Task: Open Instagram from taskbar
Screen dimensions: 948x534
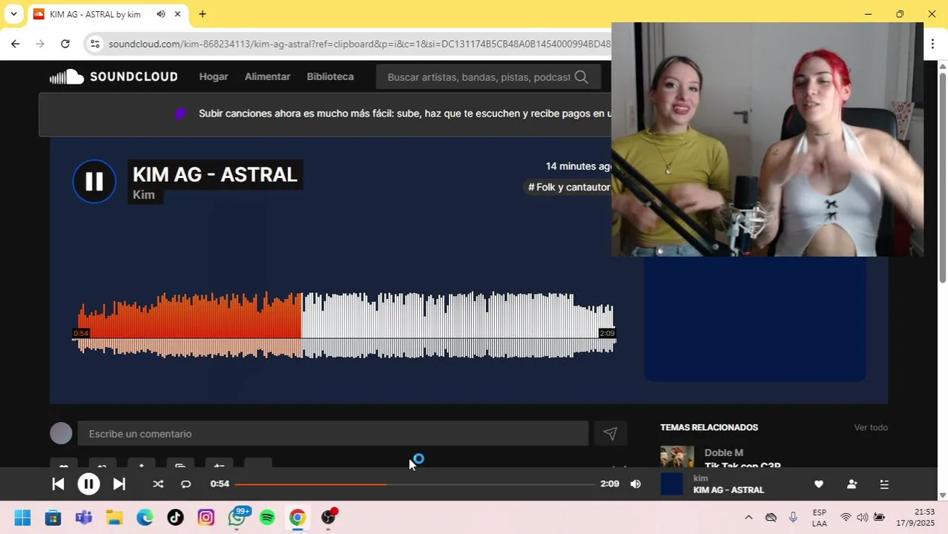Action: coord(205,518)
